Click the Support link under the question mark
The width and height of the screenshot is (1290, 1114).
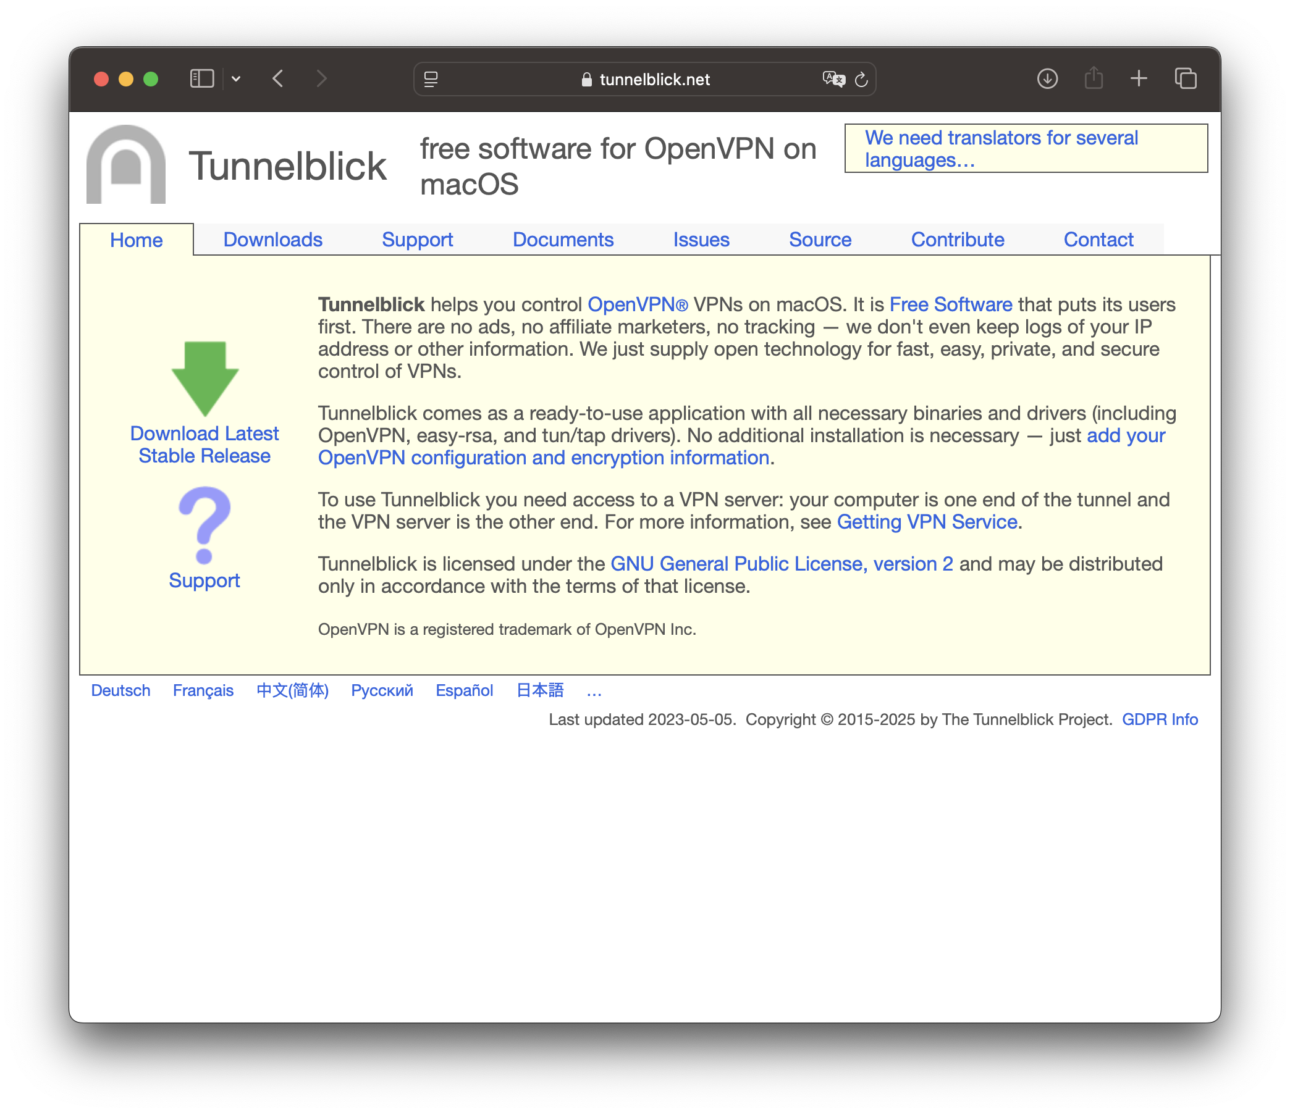click(x=204, y=580)
